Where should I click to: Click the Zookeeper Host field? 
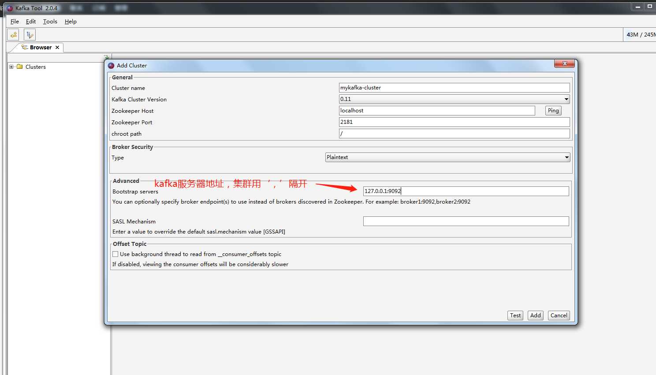pos(437,111)
